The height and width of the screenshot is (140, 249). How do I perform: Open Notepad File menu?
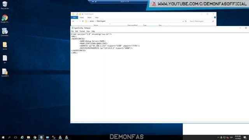click(x=72, y=31)
